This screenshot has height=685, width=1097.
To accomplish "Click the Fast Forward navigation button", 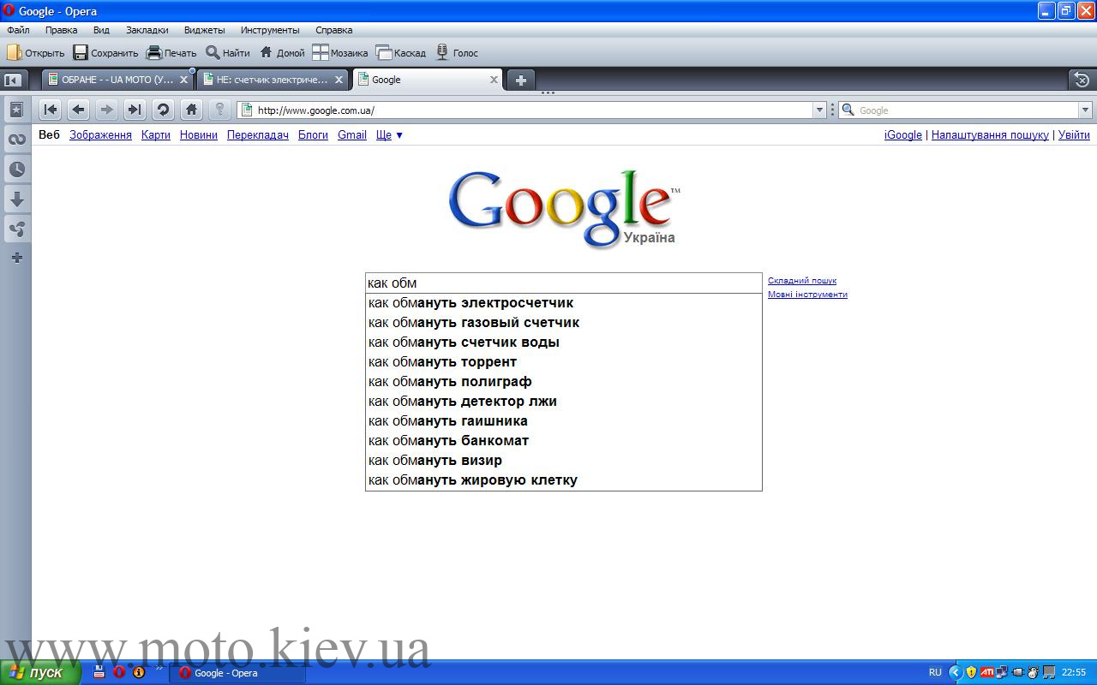I will click(135, 110).
